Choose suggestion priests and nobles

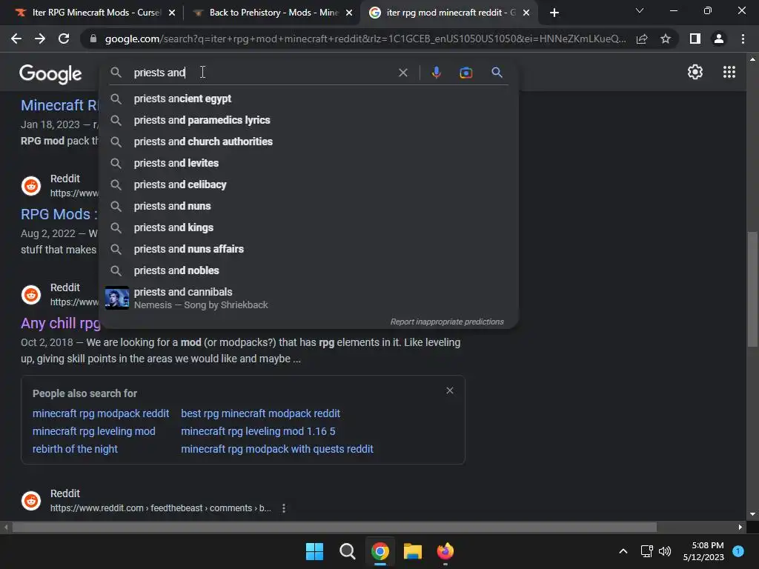(x=308, y=270)
